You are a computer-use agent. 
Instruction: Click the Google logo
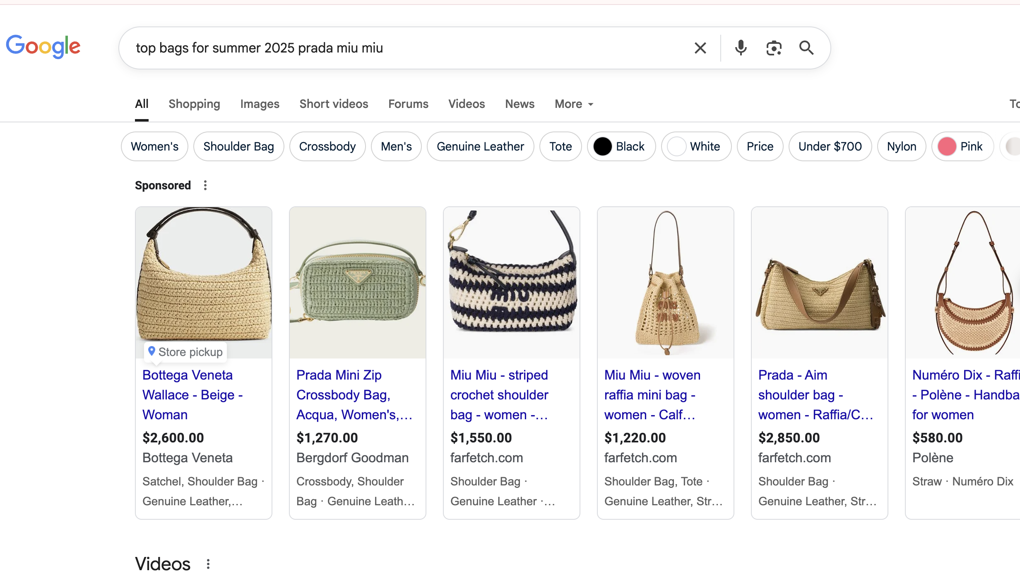(43, 46)
